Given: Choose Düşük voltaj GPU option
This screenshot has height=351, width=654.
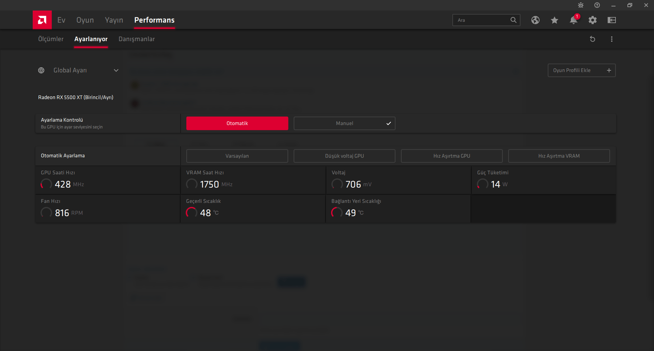Looking at the screenshot, I should pyautogui.click(x=344, y=156).
